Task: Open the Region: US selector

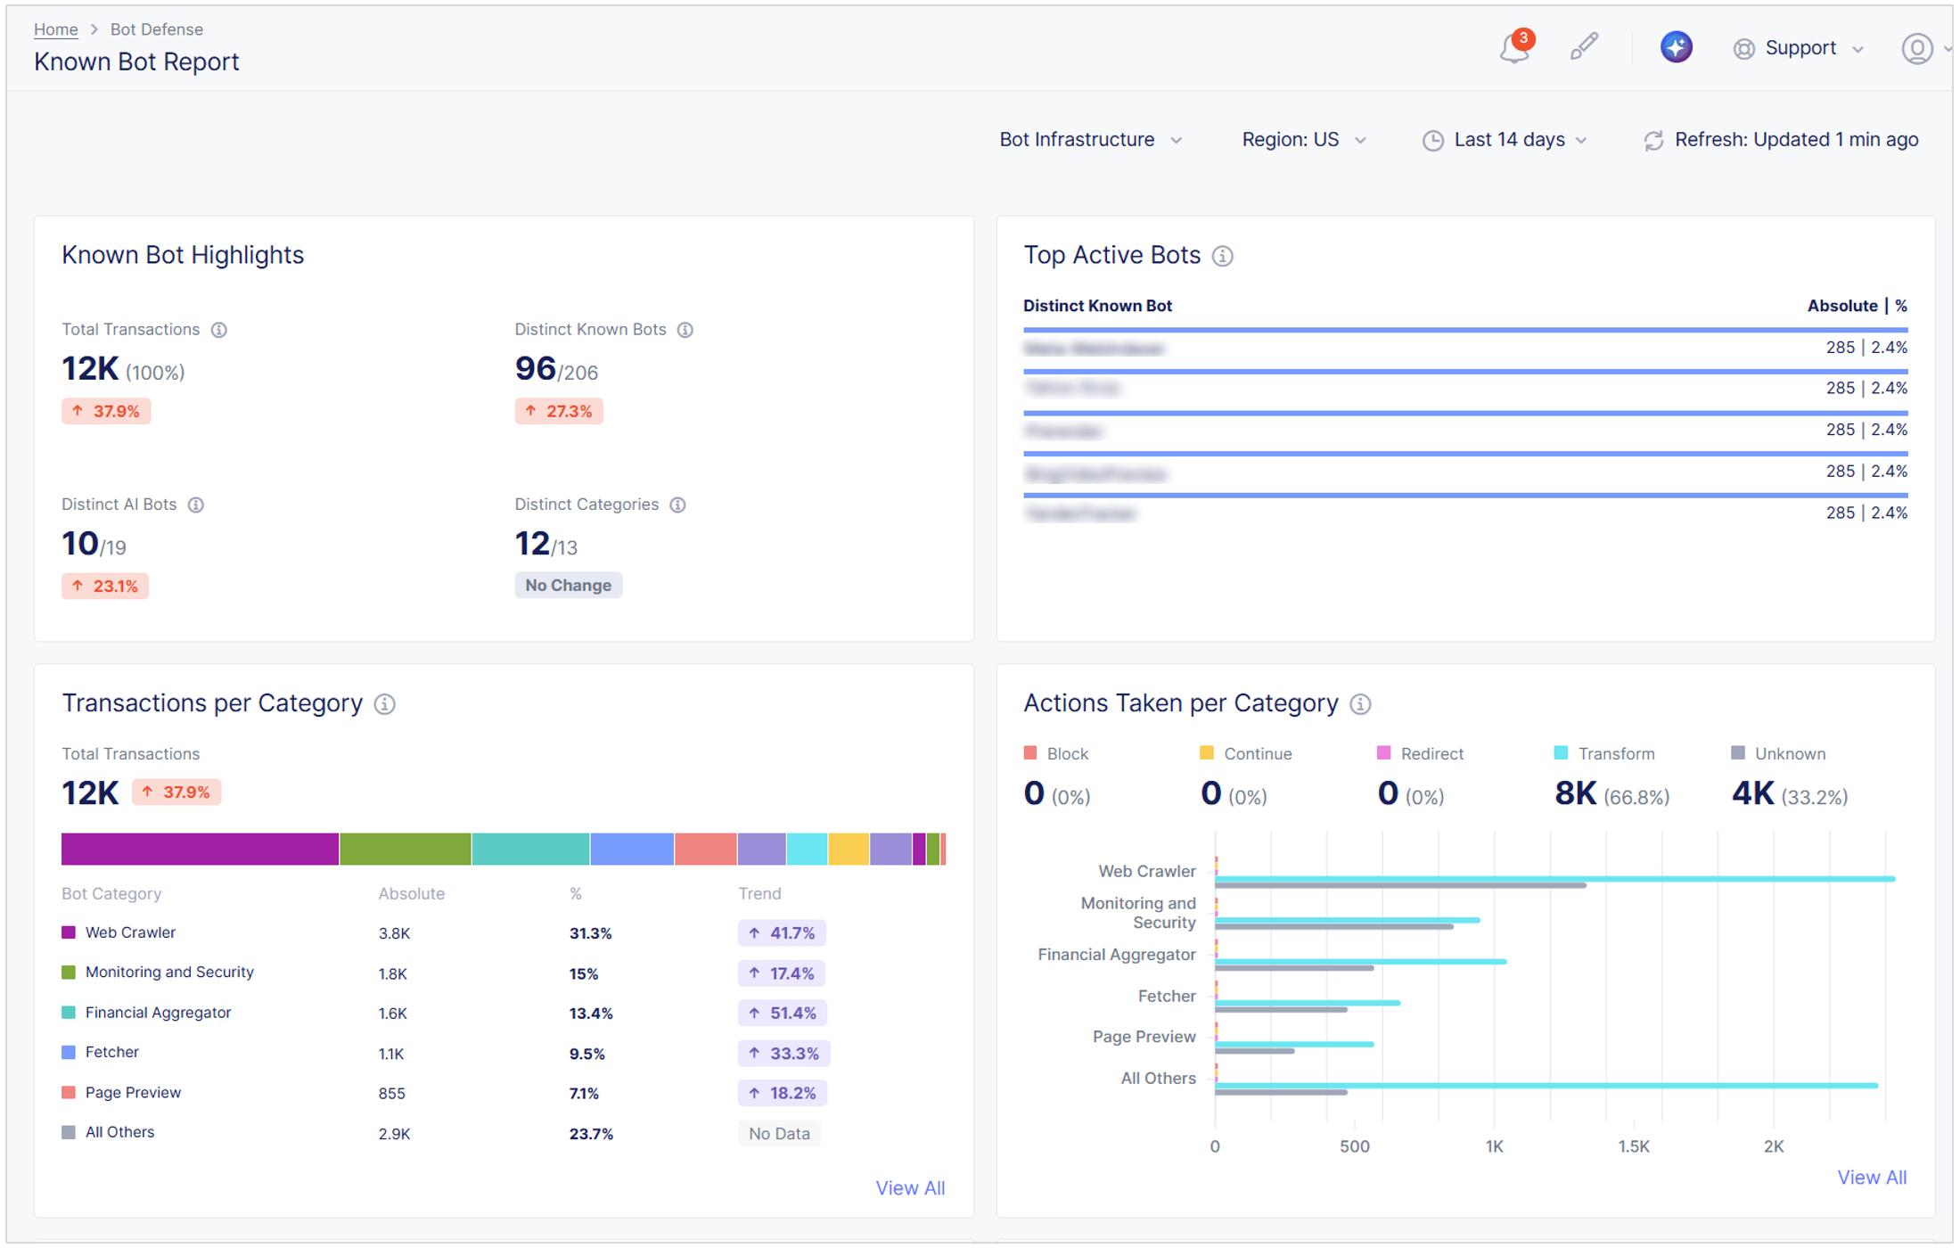Action: pyautogui.click(x=1303, y=140)
